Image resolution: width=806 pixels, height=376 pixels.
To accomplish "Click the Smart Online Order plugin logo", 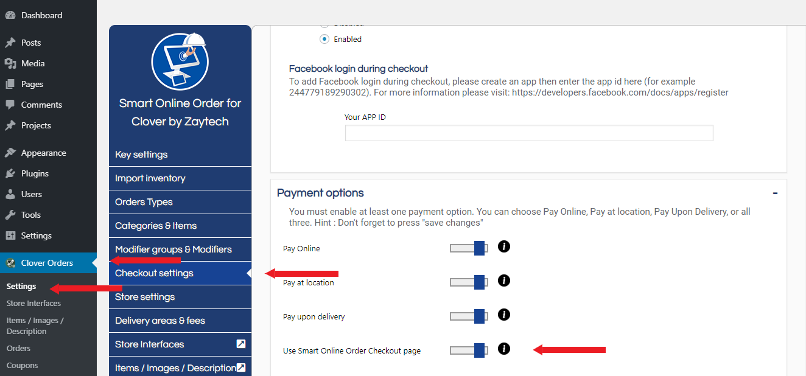I will [x=180, y=60].
